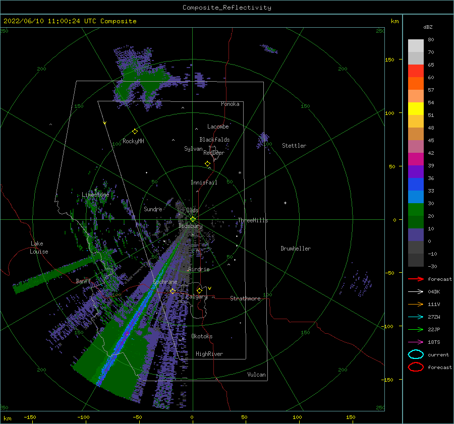Click the Olds city label
This screenshot has height=424, width=454.
click(192, 210)
